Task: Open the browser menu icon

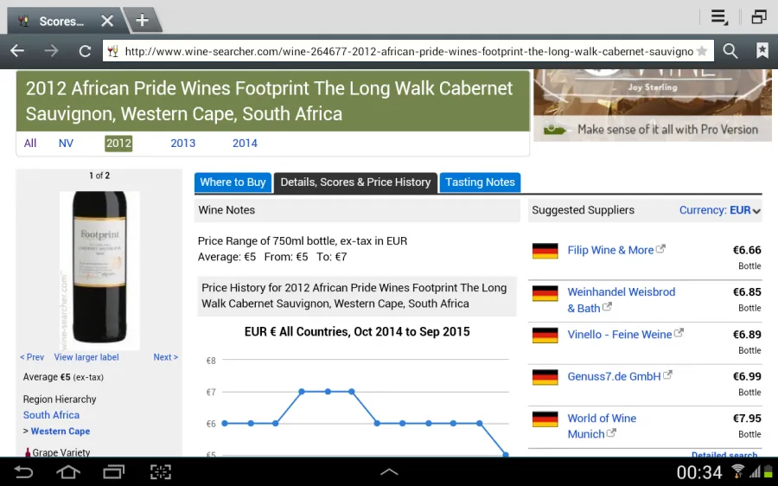Action: pos(719,17)
